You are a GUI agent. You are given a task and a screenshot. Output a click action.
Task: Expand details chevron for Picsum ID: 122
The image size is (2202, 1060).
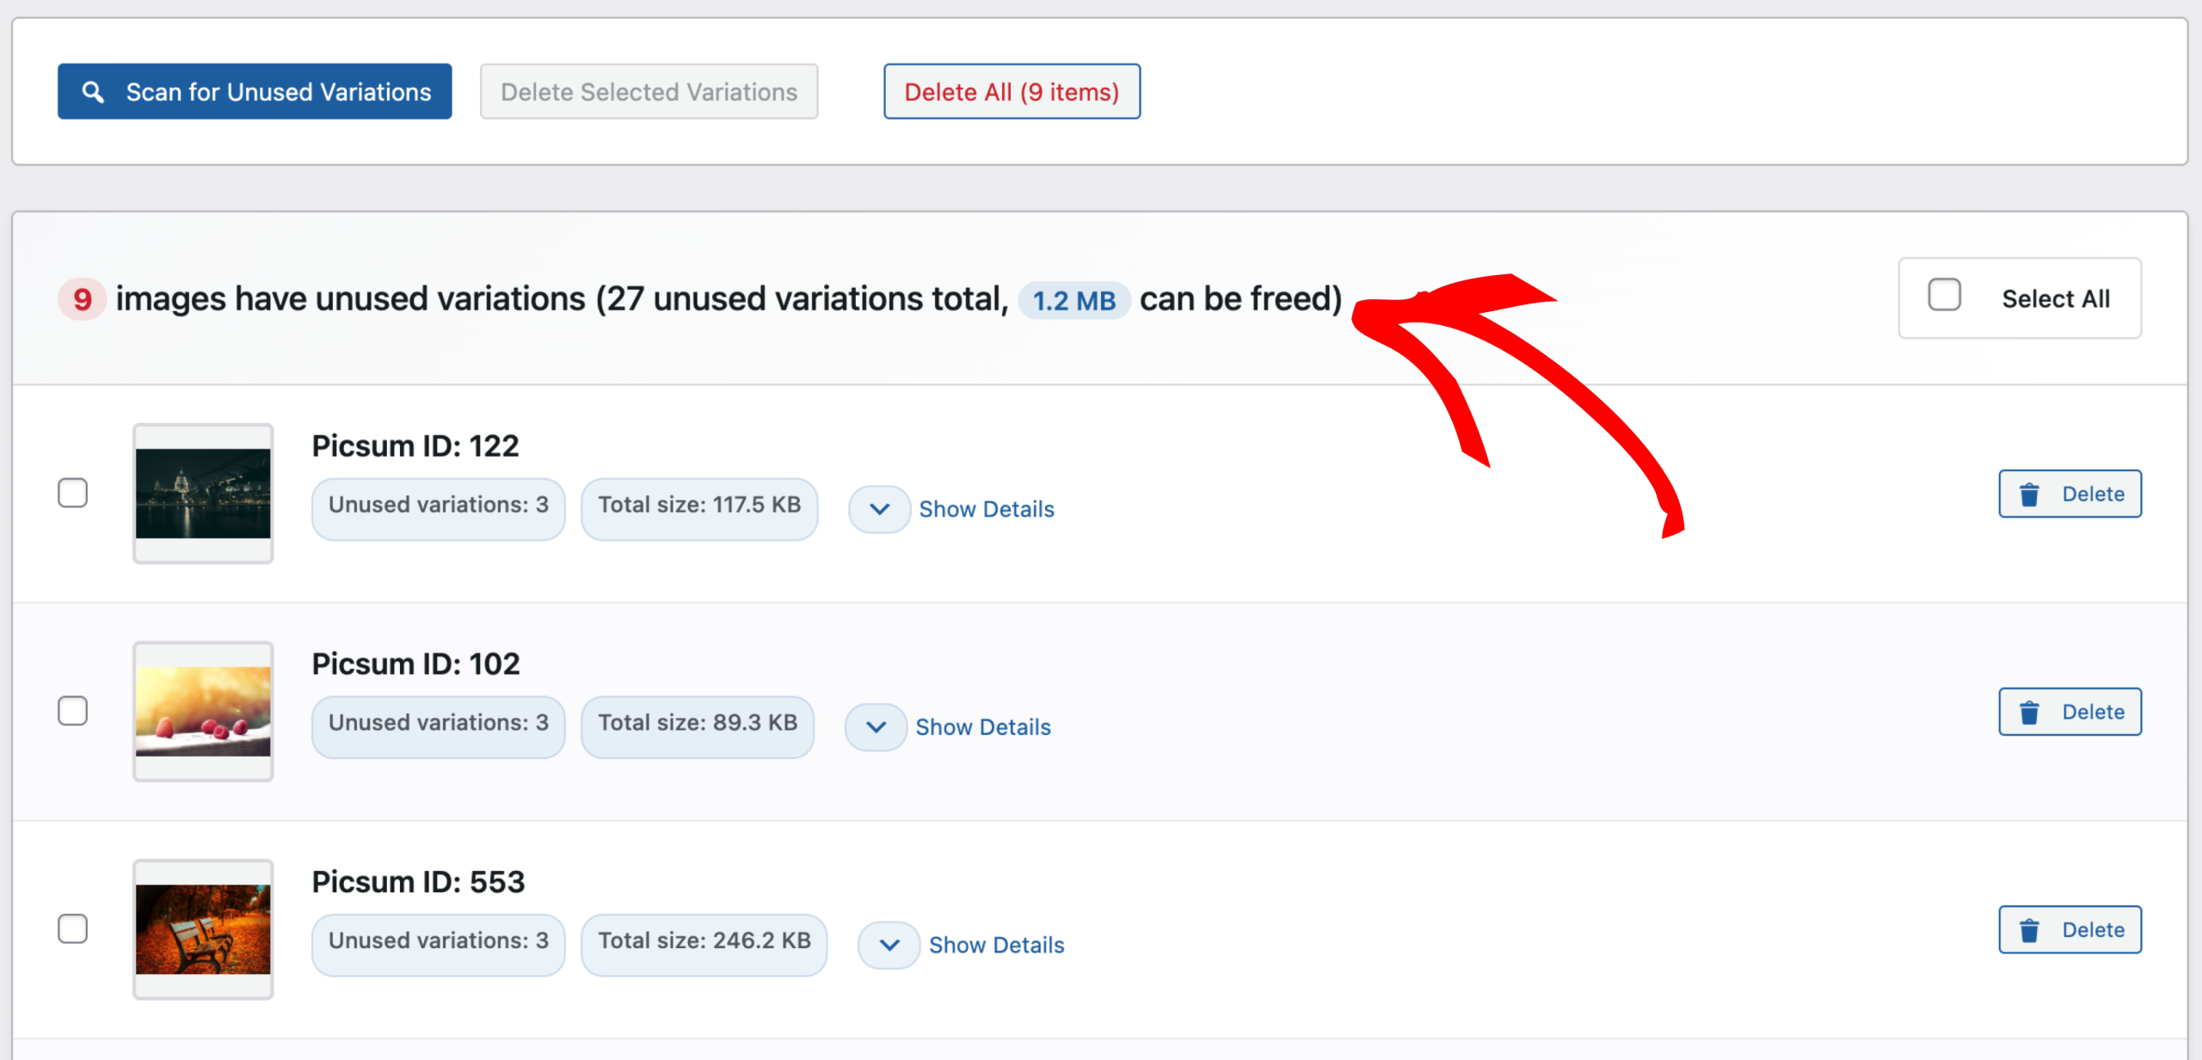point(879,509)
